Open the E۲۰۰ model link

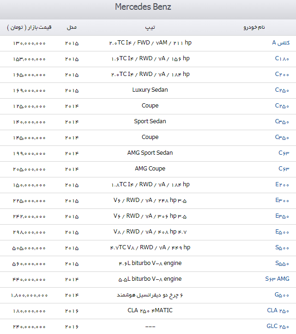282,185
